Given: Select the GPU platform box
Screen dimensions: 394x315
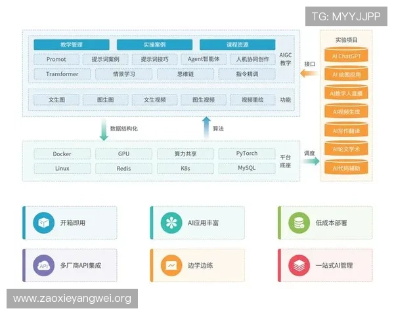Looking at the screenshot, I should (124, 154).
